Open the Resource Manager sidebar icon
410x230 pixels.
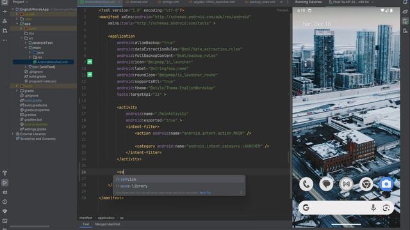(4, 21)
